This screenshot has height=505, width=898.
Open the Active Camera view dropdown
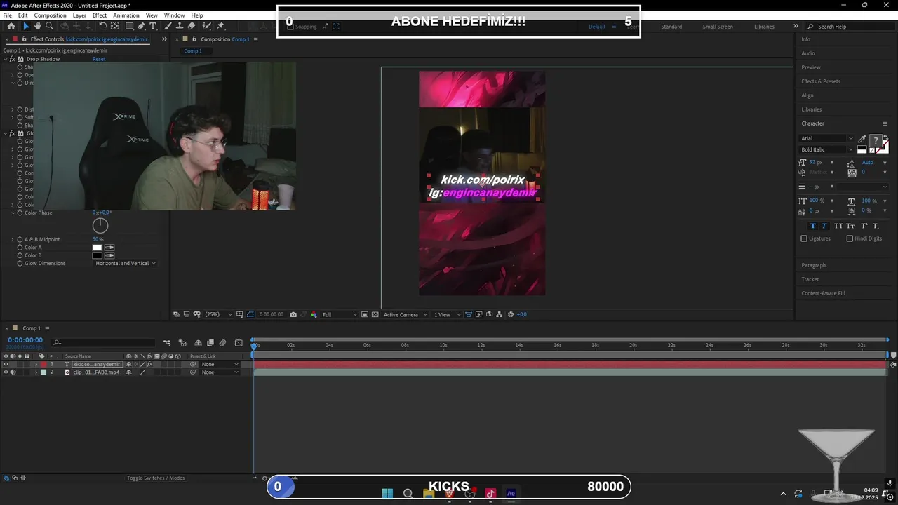point(405,314)
